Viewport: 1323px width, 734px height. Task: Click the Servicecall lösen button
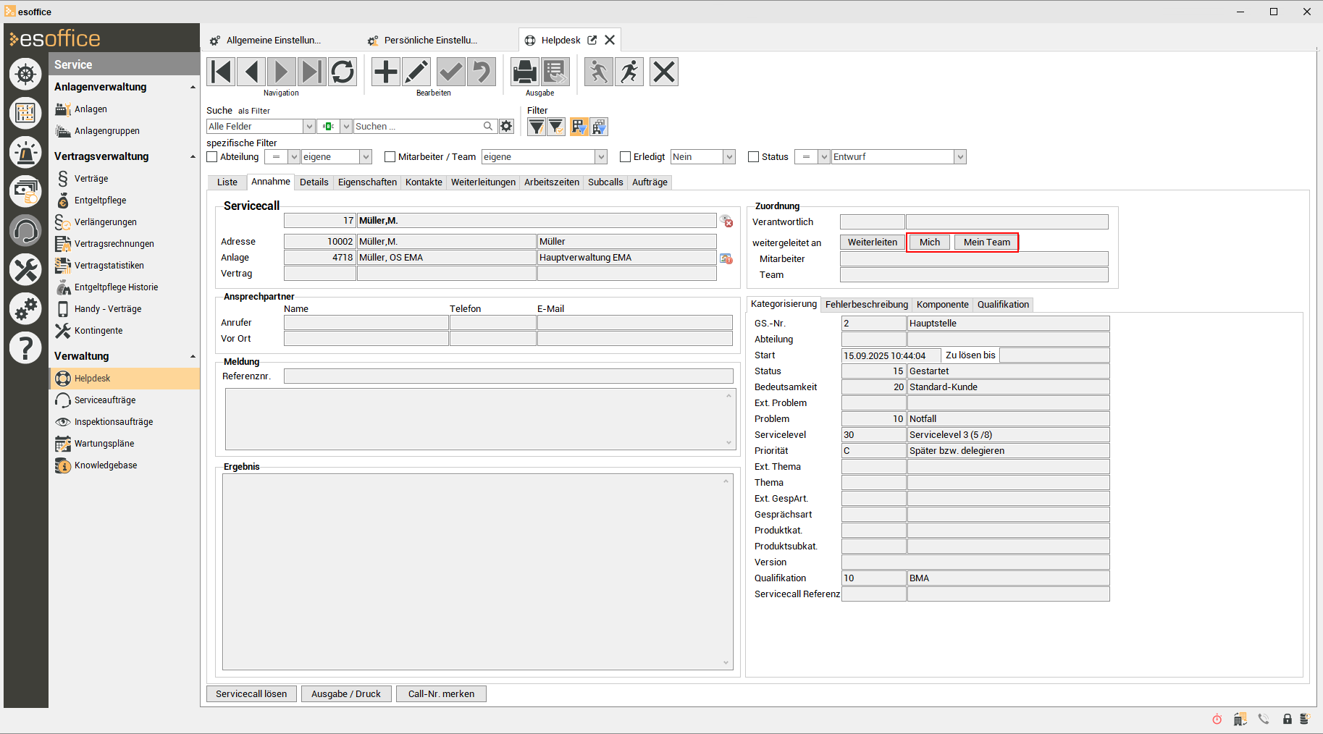click(251, 694)
